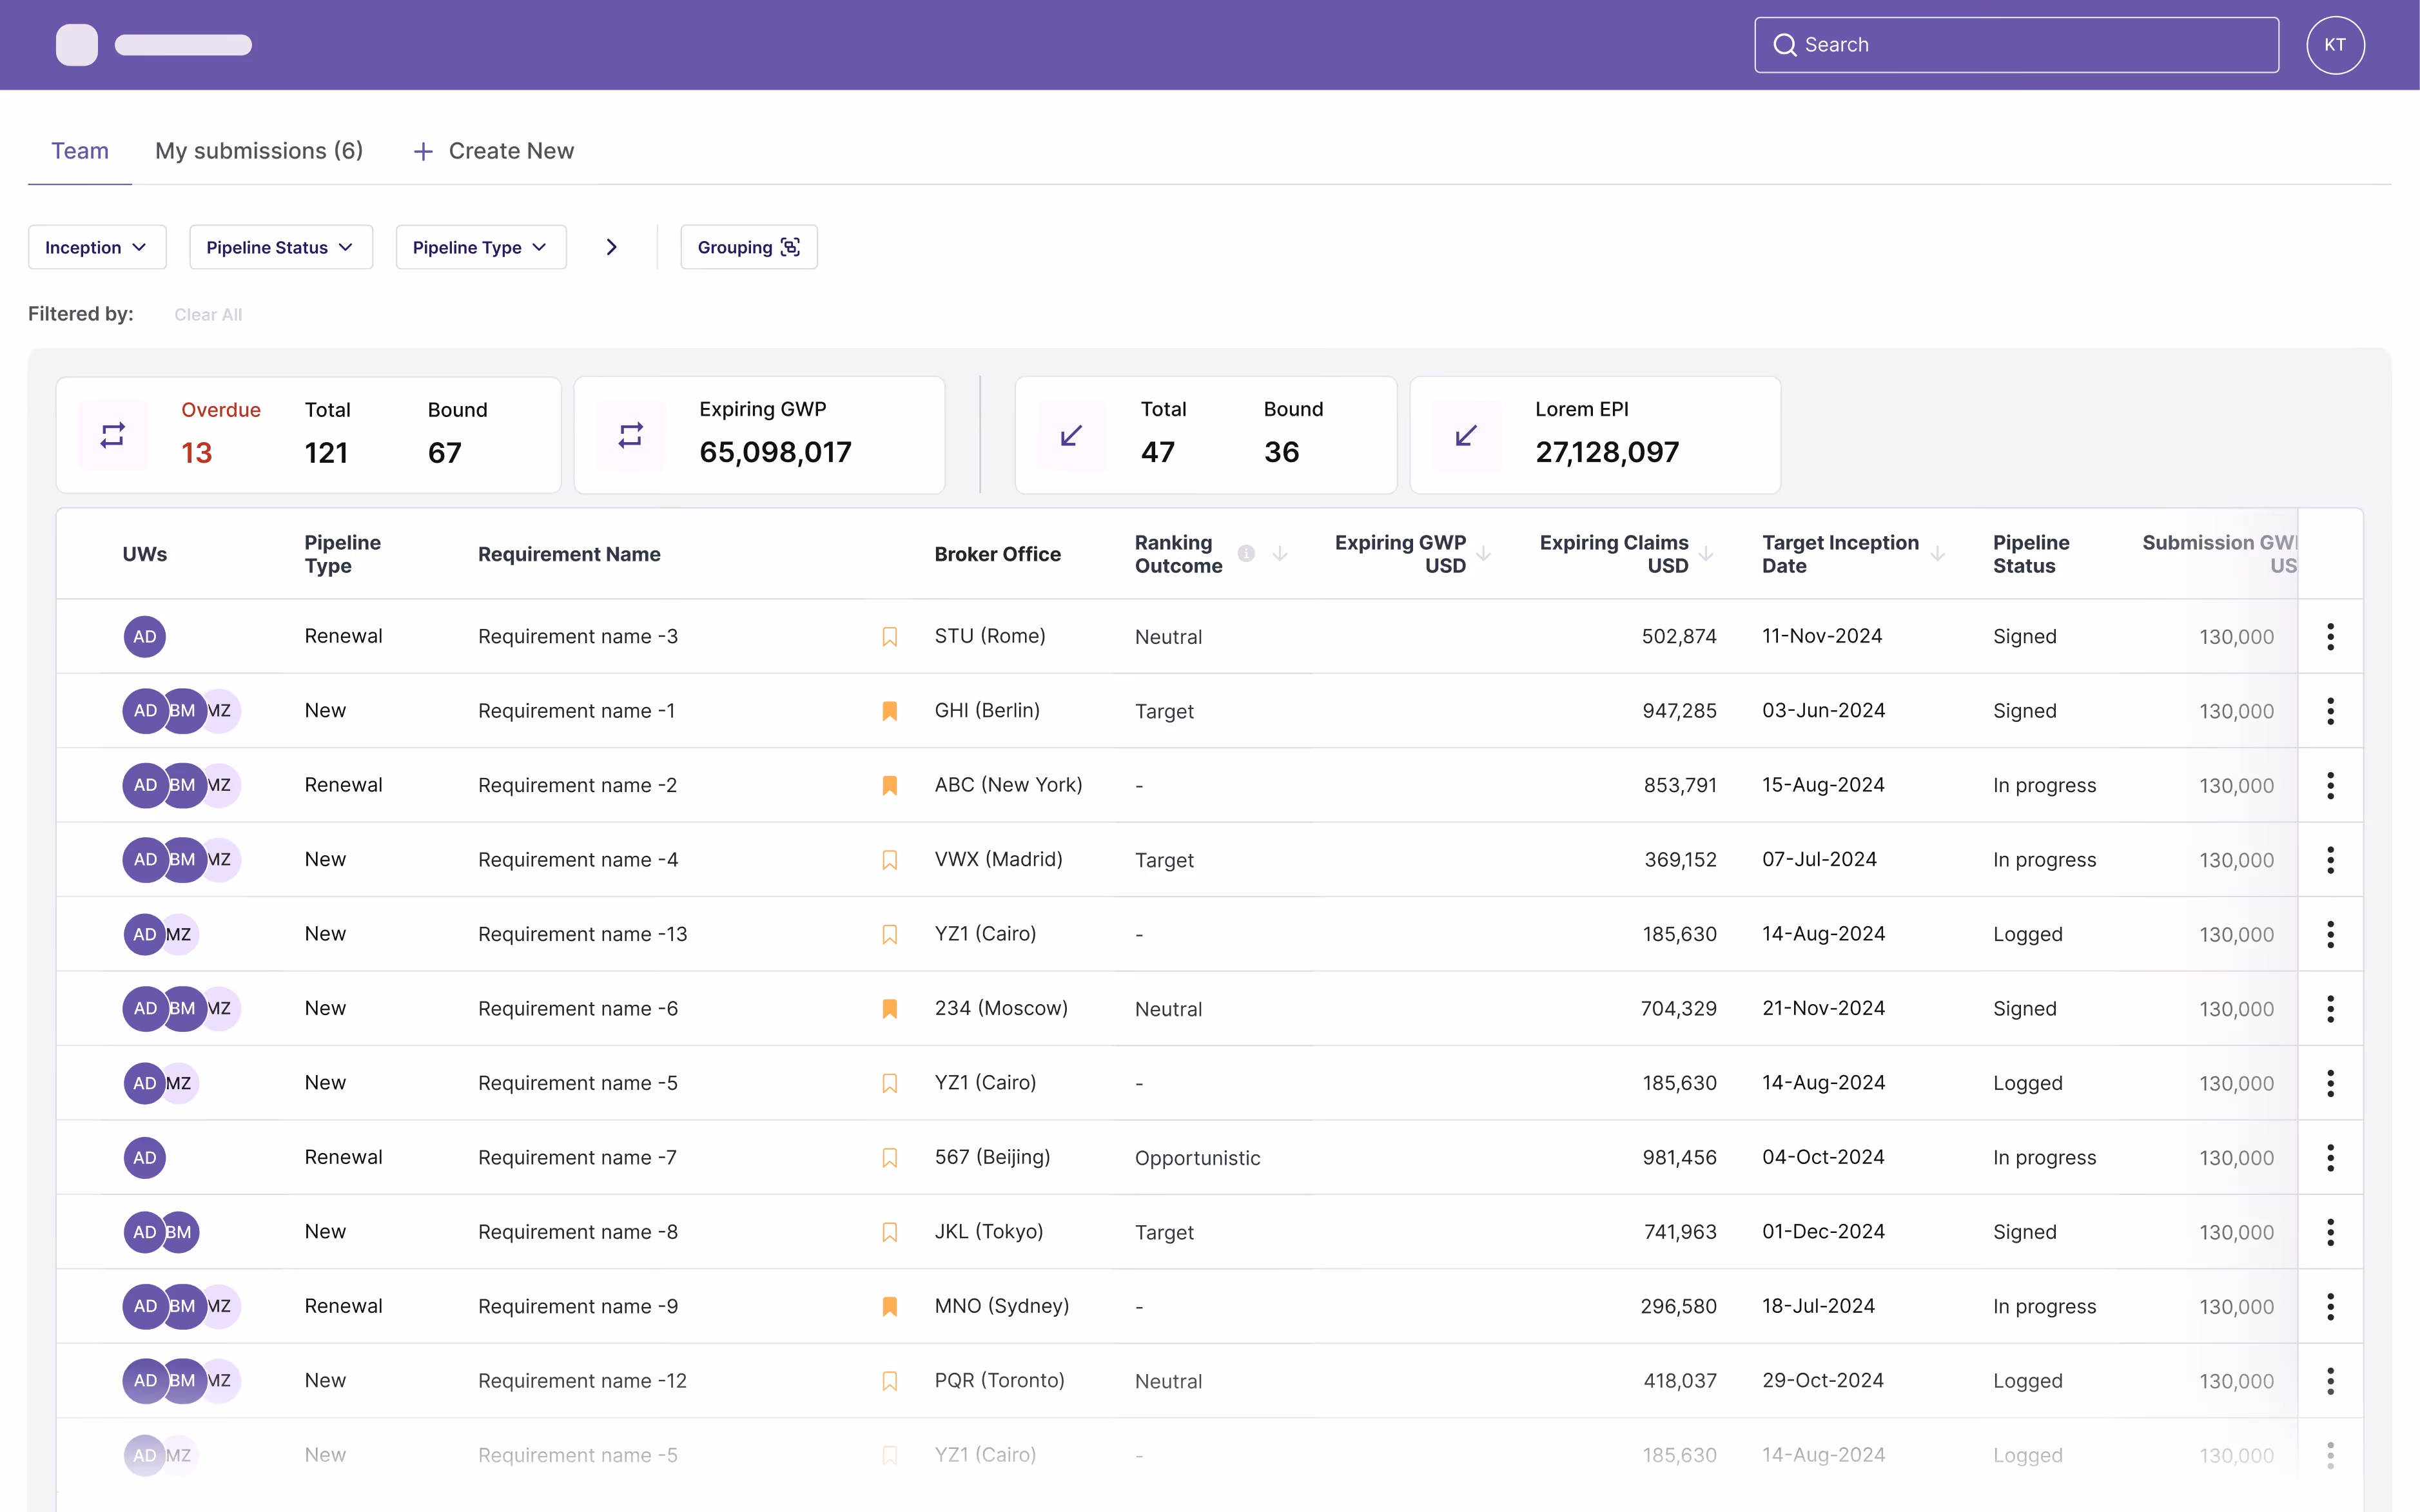
Task: Select the Team tab
Action: tap(80, 151)
